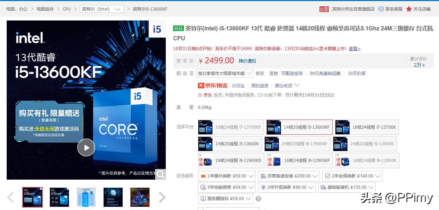Select the fourth dark chip thumbnail
Viewport: 439px width, 210px height.
[113, 197]
